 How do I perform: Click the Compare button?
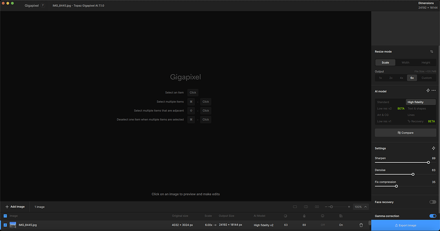pos(405,133)
